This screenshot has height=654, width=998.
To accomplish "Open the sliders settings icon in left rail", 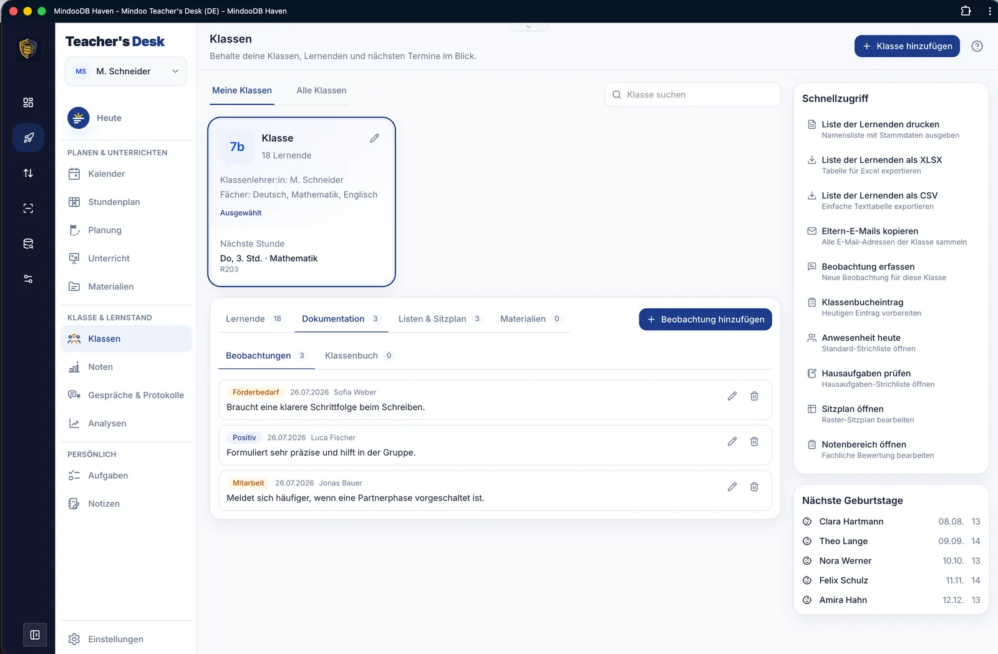I will point(28,279).
